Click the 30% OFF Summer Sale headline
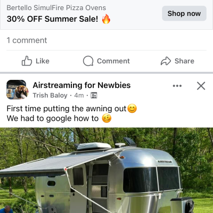The height and width of the screenshot is (213, 213). 52,19
